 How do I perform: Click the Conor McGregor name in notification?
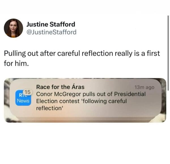tap(59, 94)
